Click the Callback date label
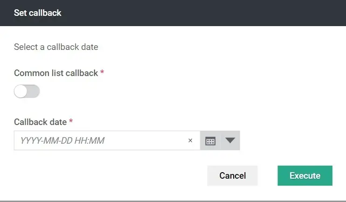This screenshot has width=346, height=202. click(40, 122)
